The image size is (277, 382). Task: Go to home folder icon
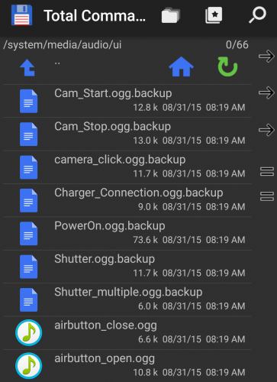pyautogui.click(x=181, y=66)
